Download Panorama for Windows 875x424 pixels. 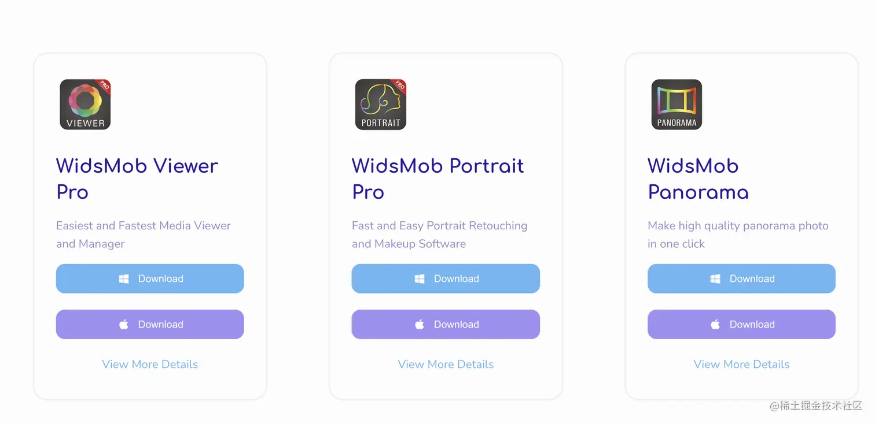coord(741,278)
